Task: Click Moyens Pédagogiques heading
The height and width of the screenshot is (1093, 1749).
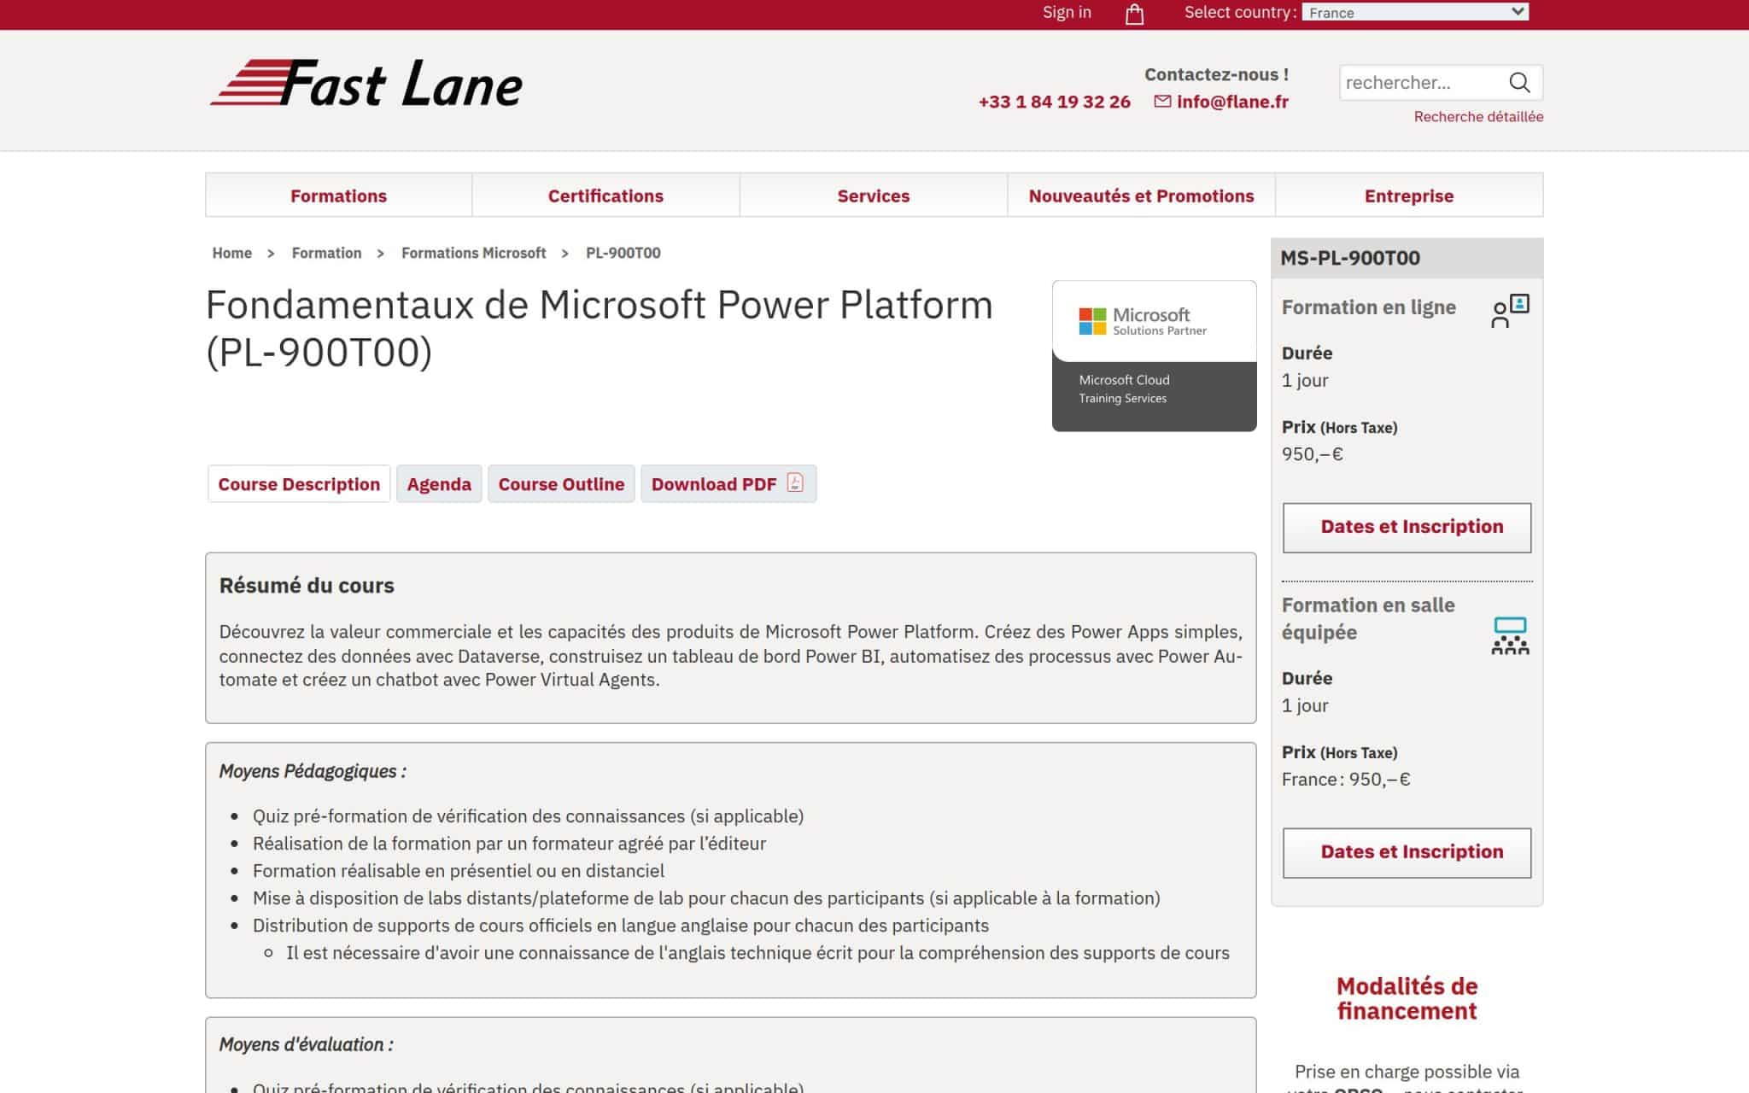Action: click(313, 771)
